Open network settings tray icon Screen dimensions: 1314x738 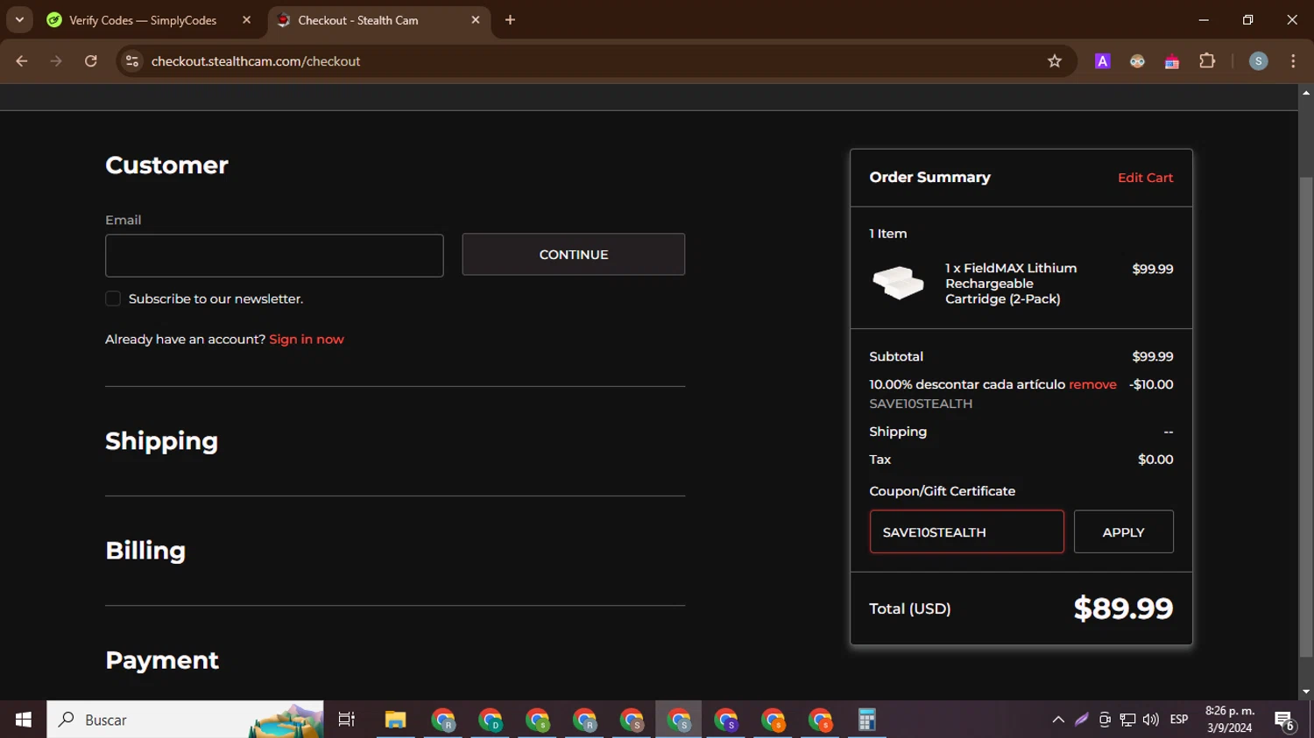[1127, 720]
